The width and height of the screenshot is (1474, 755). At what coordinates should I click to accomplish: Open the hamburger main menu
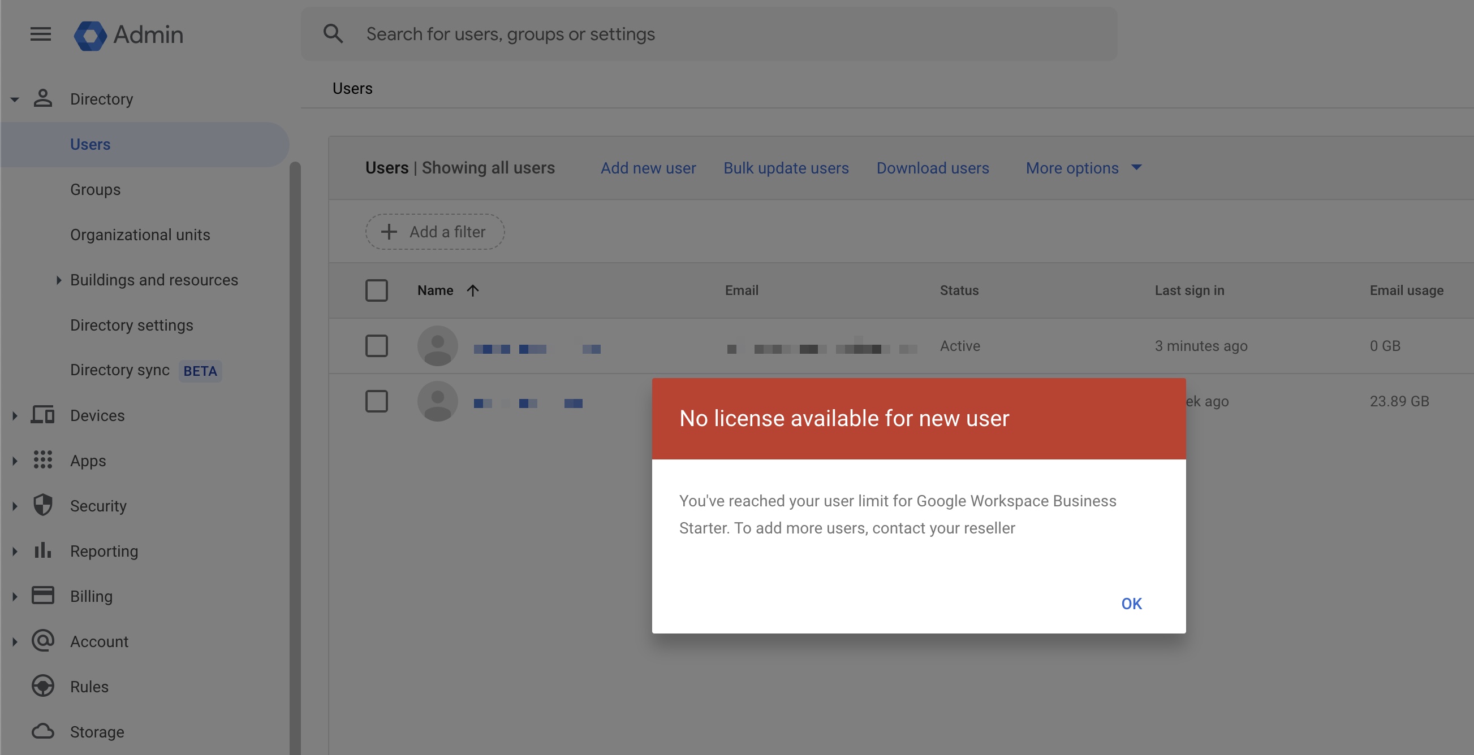pyautogui.click(x=41, y=34)
